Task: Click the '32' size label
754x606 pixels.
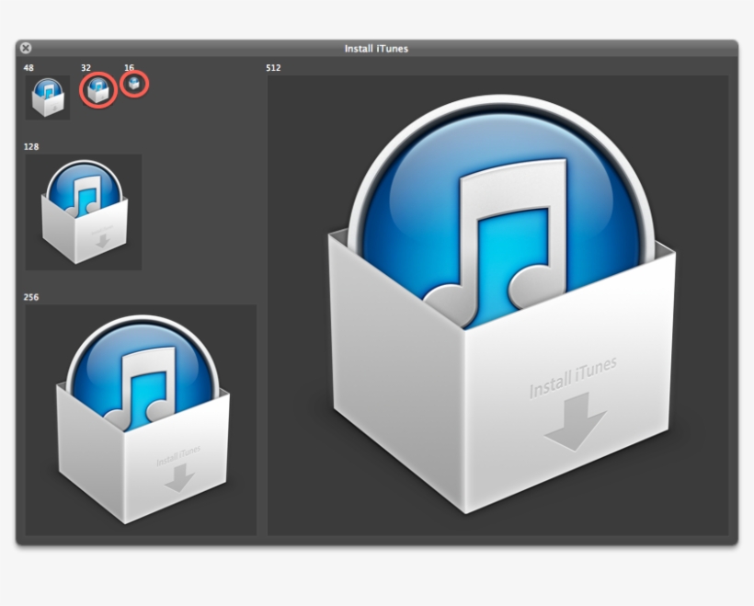Action: pos(86,68)
